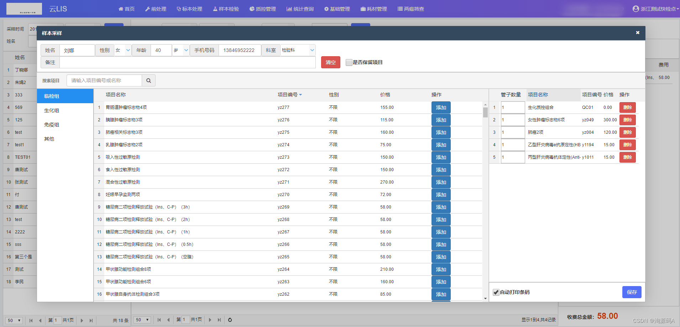
Task: Open the 质控管理 menu
Action: point(263,9)
